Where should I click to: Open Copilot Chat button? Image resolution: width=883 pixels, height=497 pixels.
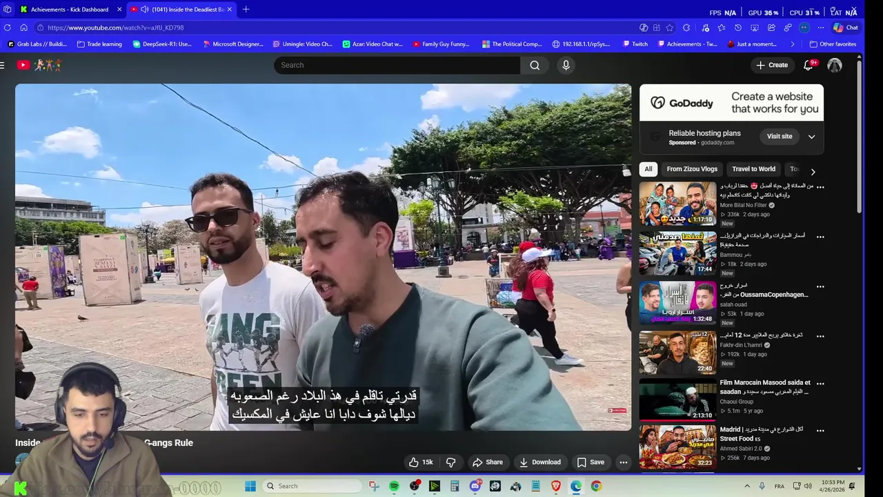[x=846, y=28]
